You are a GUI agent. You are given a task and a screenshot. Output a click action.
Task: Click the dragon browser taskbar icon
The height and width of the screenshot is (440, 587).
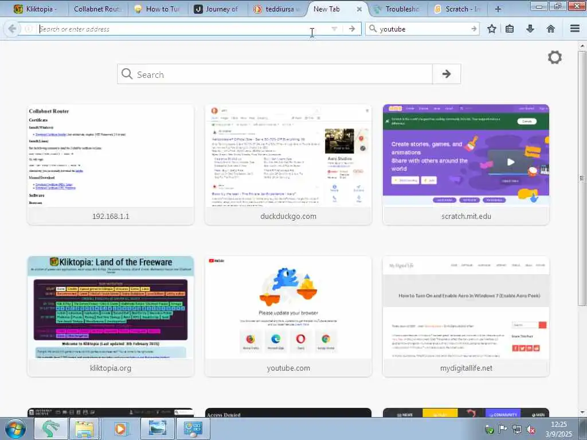pyautogui.click(x=51, y=429)
